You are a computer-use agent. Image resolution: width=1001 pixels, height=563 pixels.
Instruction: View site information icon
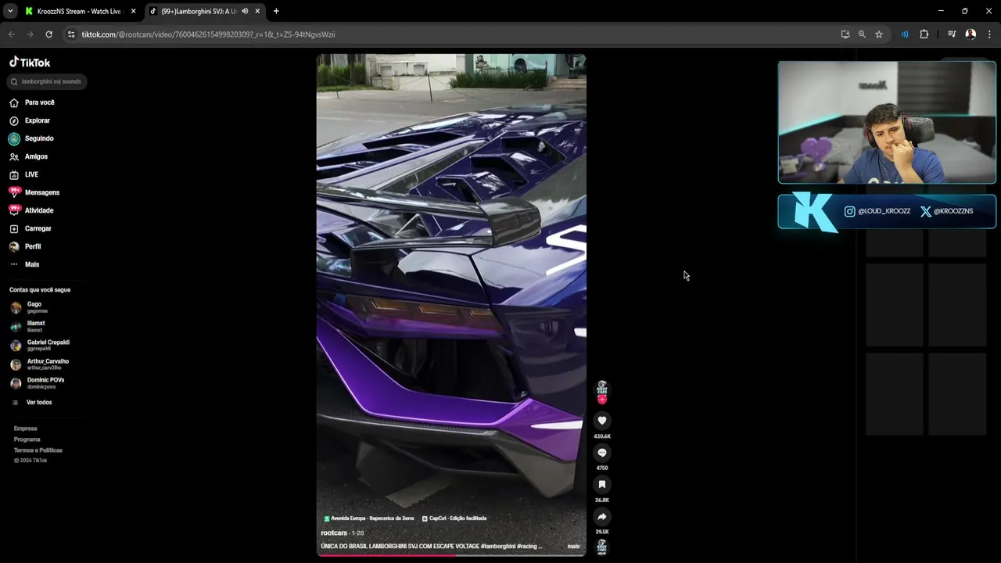71,34
